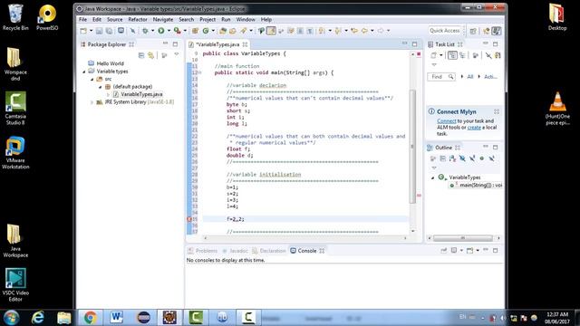This screenshot has width=580, height=326.
Task: Click the Open Type toolbar icon
Action: click(222, 31)
